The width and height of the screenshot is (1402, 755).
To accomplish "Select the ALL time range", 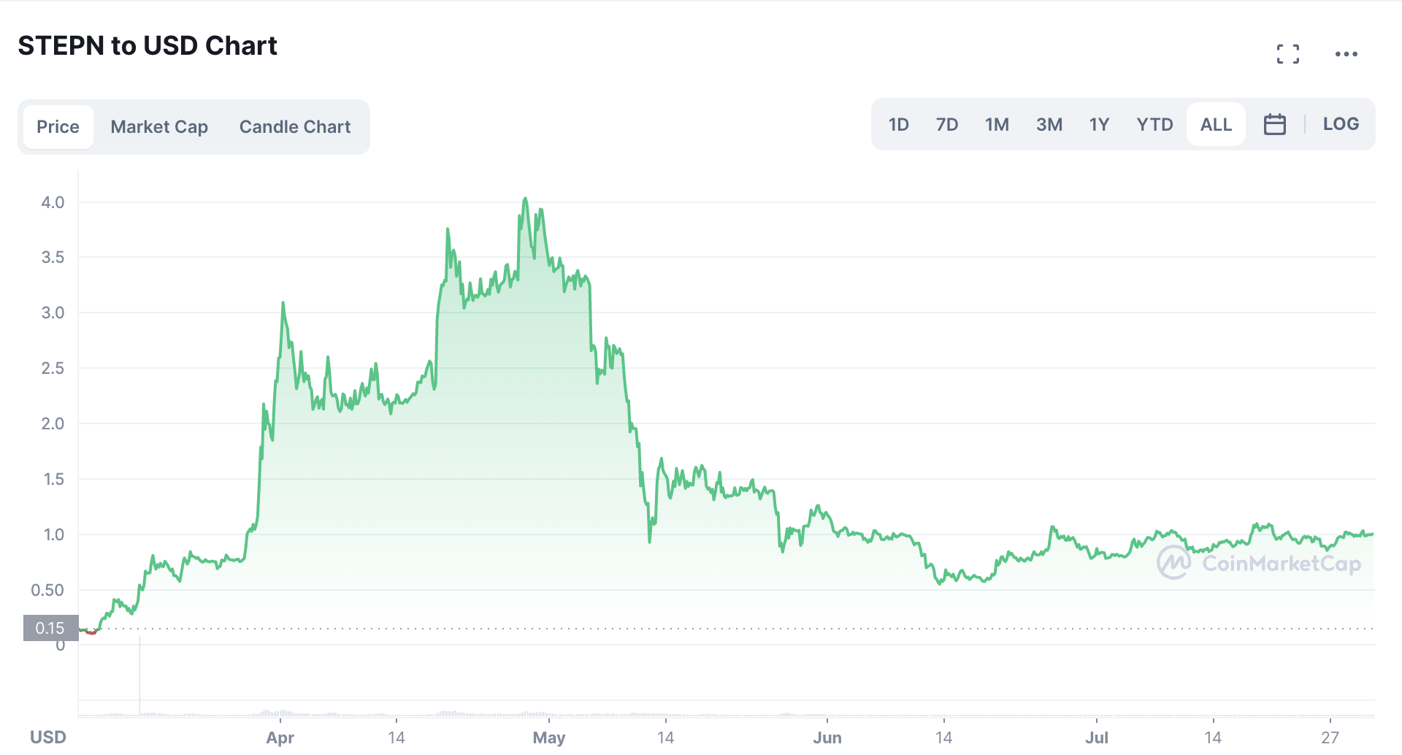I will coord(1216,125).
